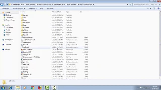Select the ChangeLog text document

27,42
